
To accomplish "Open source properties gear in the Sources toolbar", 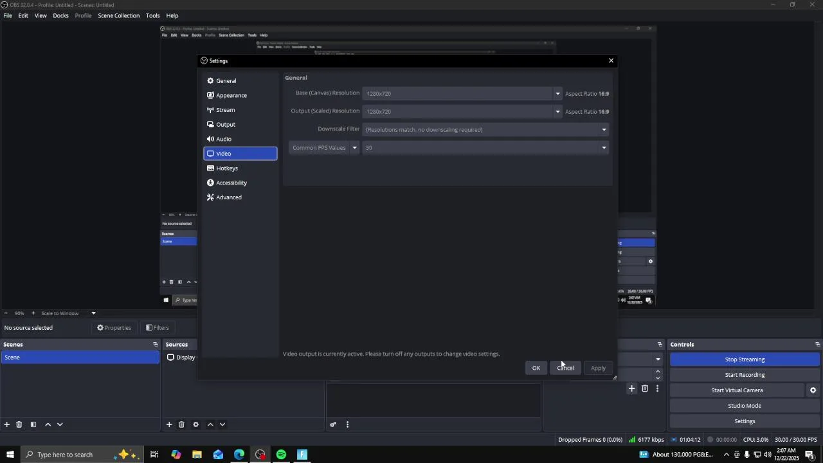I will [x=196, y=424].
